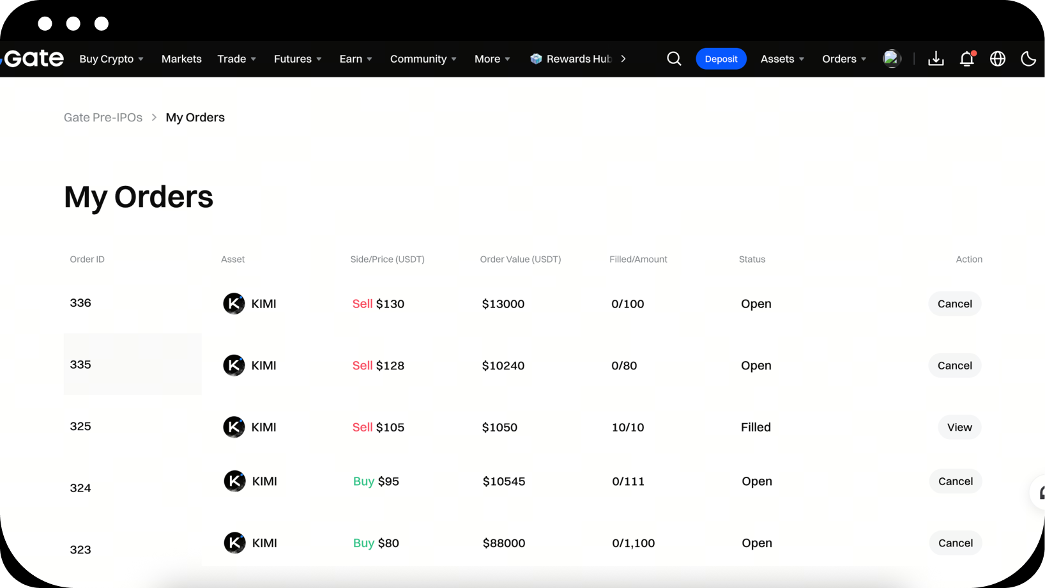Click filled amount 0/100
This screenshot has width=1045, height=588.
[628, 304]
